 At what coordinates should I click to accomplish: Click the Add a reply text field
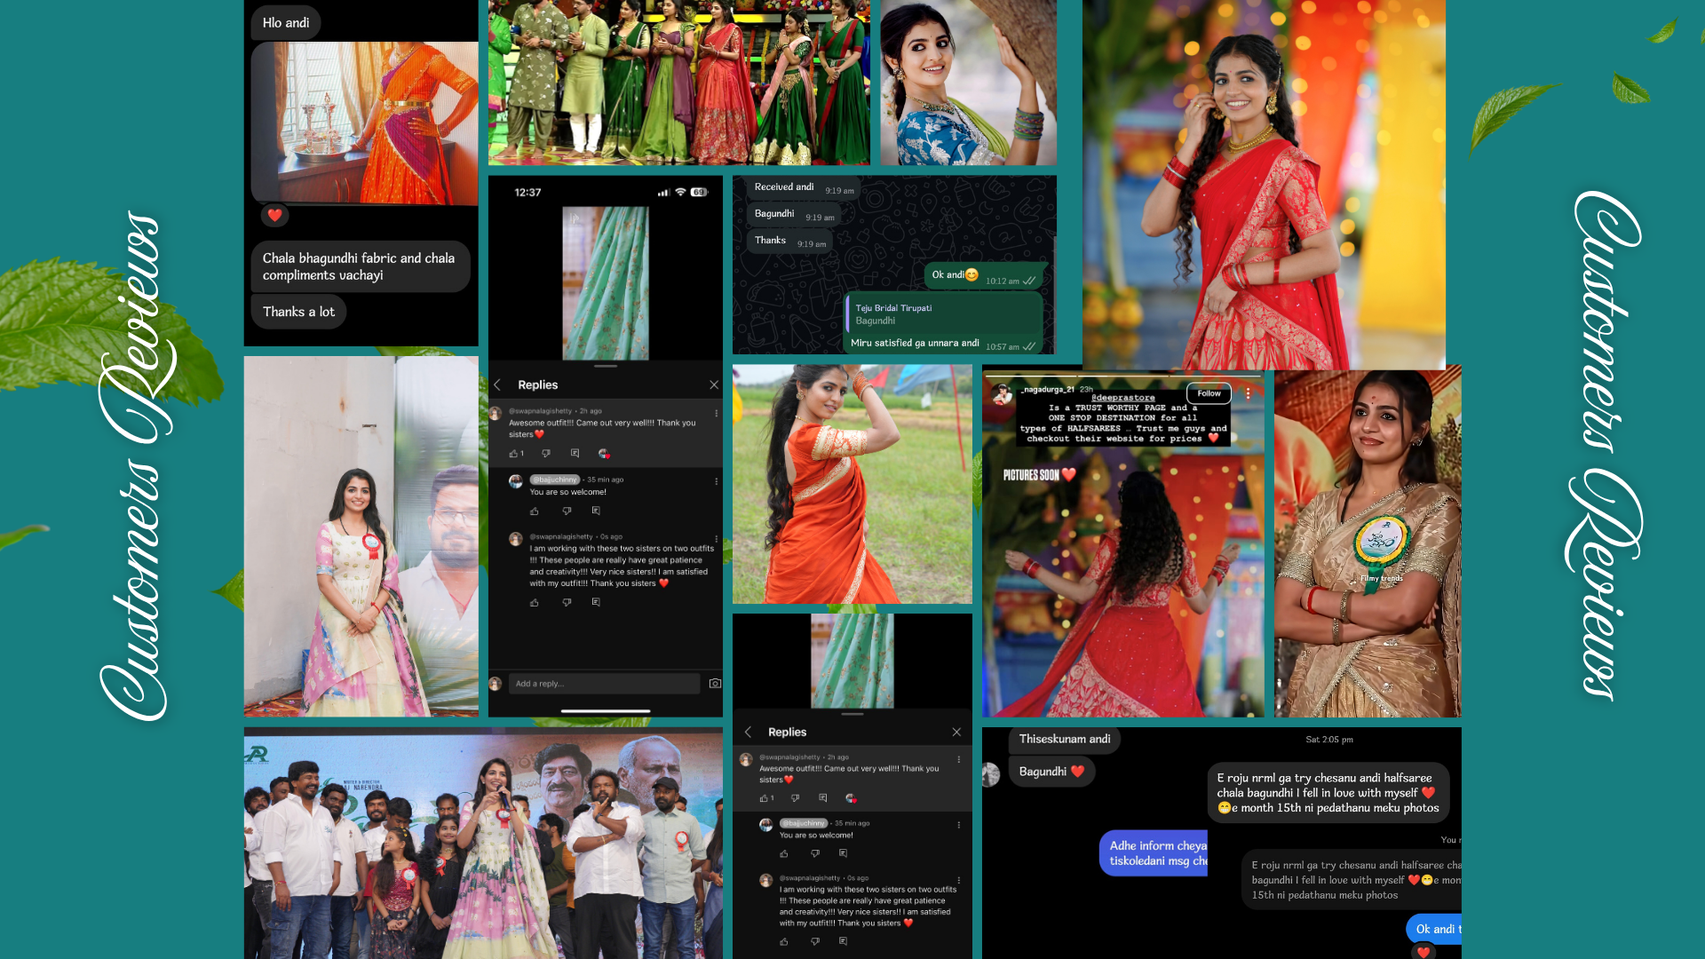[x=604, y=684]
